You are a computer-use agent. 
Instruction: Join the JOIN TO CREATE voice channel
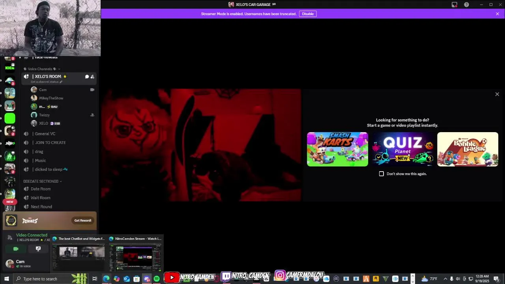(59, 143)
